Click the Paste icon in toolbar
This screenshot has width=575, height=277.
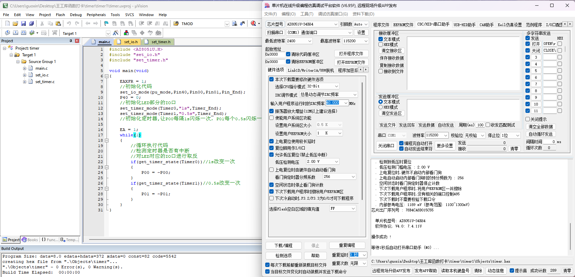(58, 23)
